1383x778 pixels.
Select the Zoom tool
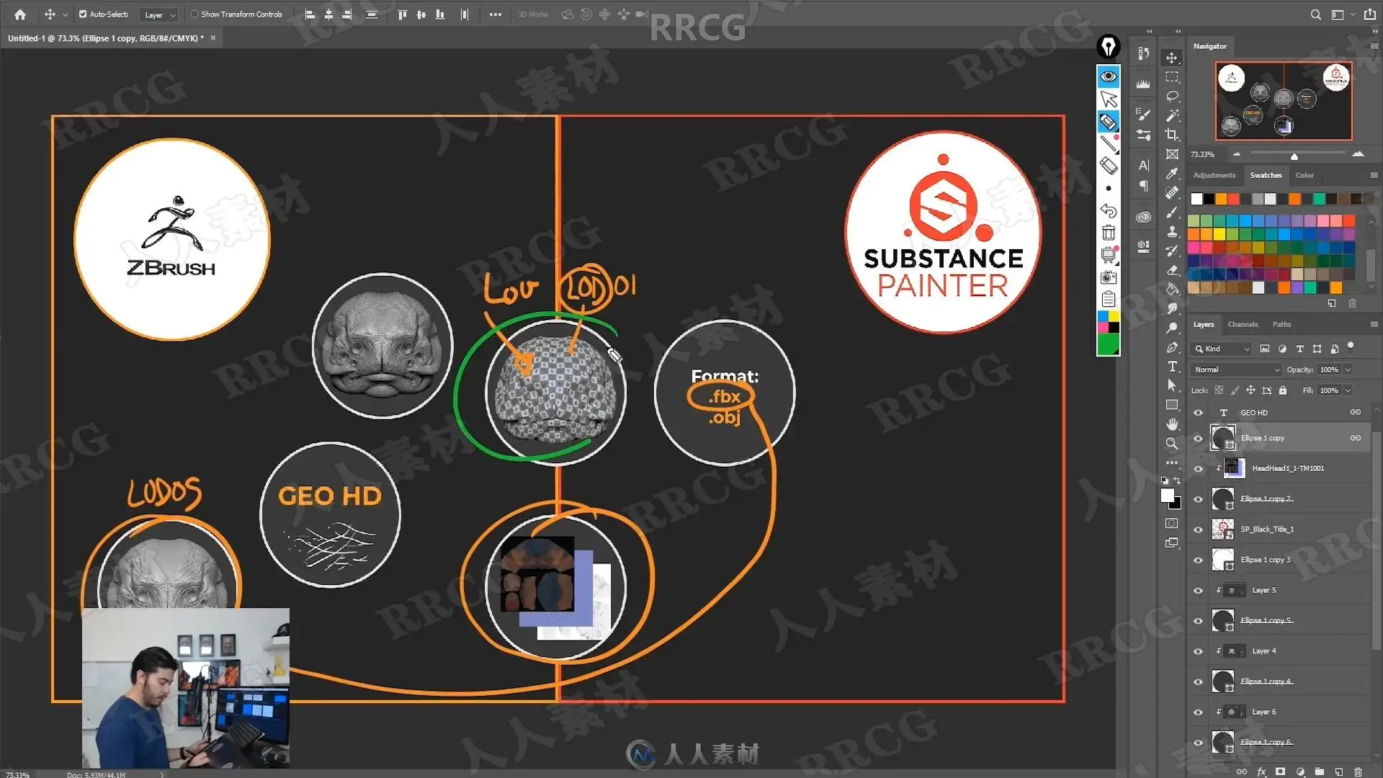point(1172,443)
